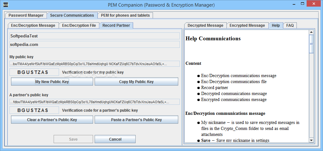Click the Cancel button

pyautogui.click(x=115, y=139)
